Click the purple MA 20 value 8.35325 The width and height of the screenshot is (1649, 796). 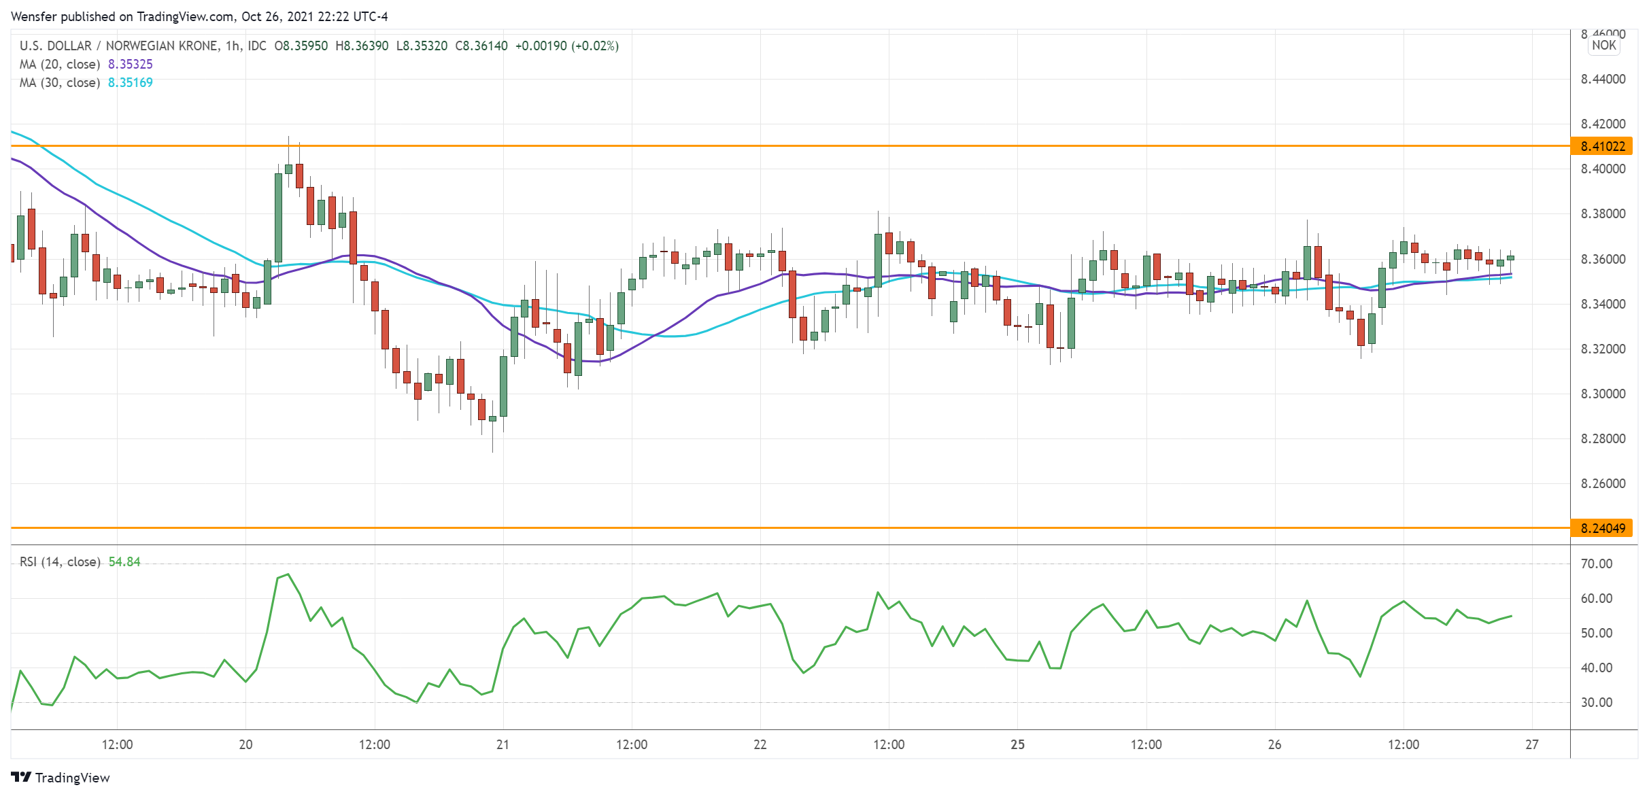tap(131, 64)
